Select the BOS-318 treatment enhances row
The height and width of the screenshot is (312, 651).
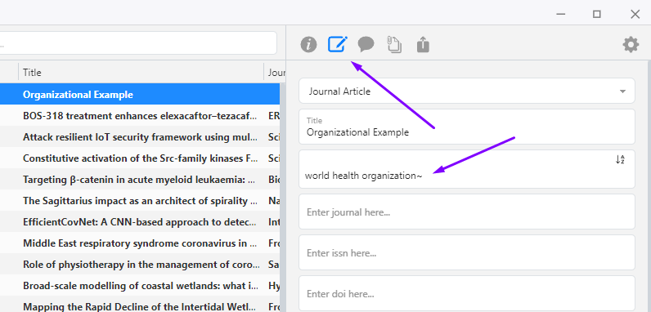tap(140, 116)
